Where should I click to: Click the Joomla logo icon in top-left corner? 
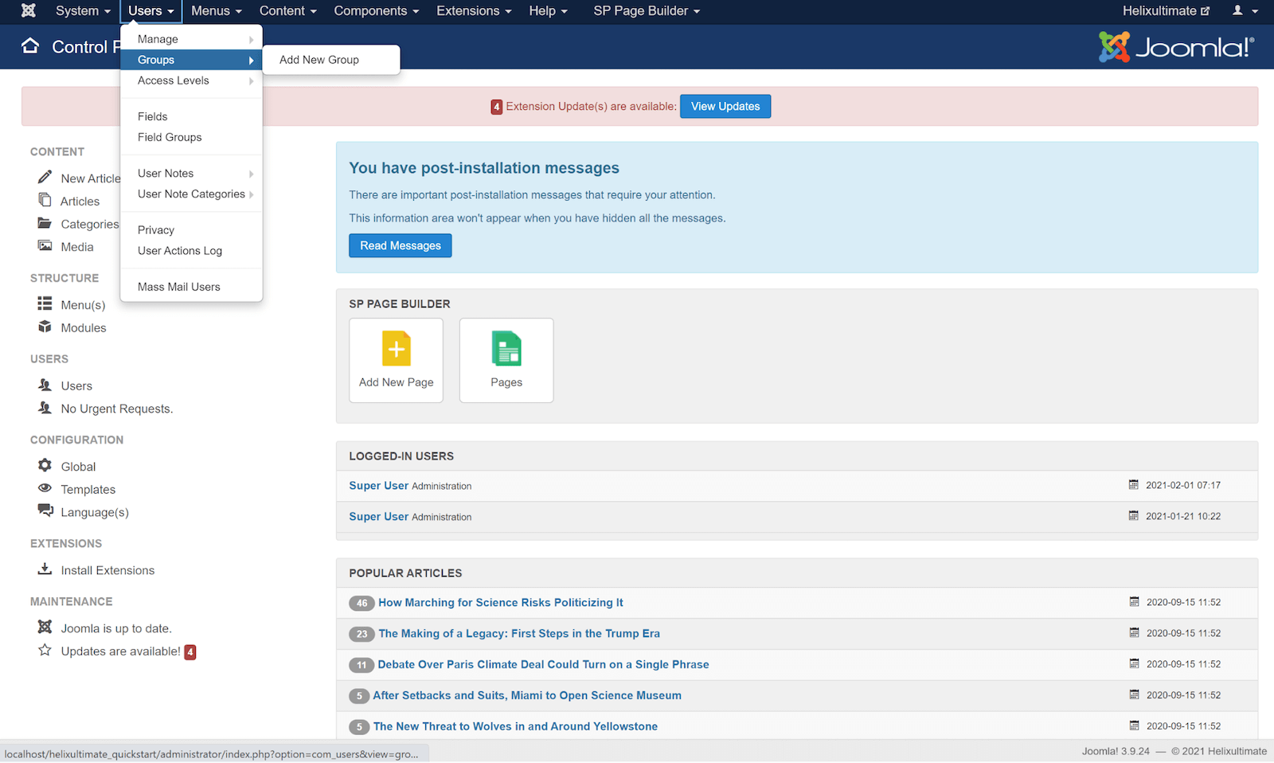tap(29, 11)
